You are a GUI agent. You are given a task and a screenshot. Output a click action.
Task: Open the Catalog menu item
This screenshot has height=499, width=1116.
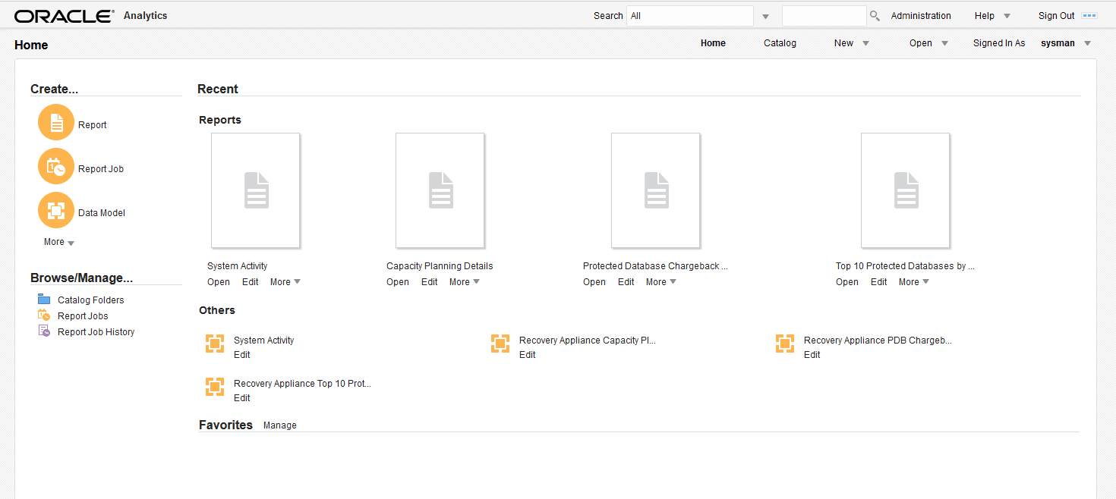(x=780, y=43)
